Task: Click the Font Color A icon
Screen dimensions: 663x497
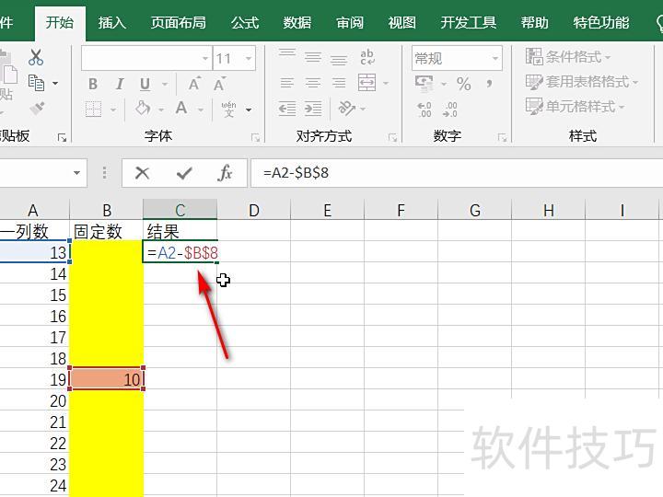Action: coord(181,109)
